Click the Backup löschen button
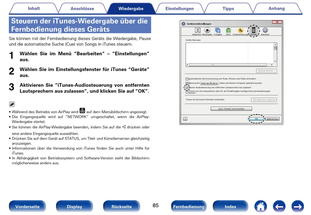Viewport: 311px width, 215px height. [x=266, y=71]
